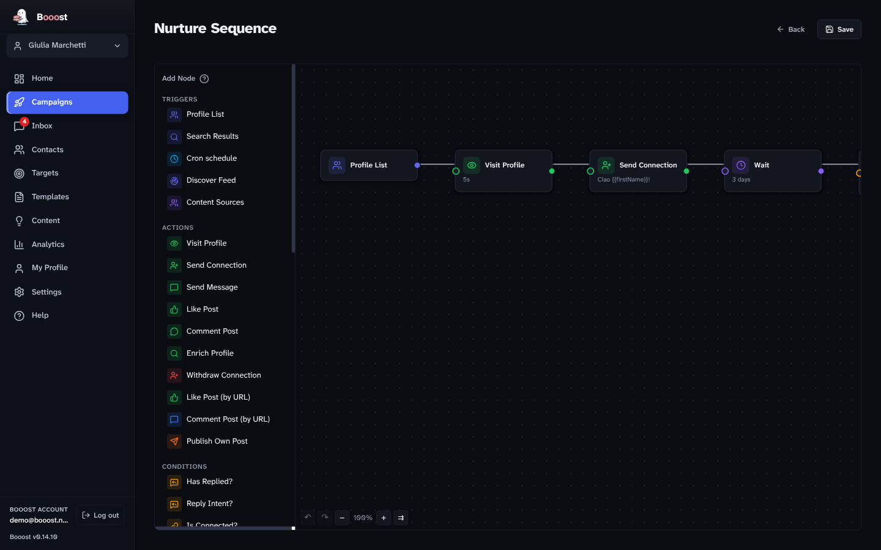
Task: Go Back from Nurture Sequence
Action: point(790,29)
